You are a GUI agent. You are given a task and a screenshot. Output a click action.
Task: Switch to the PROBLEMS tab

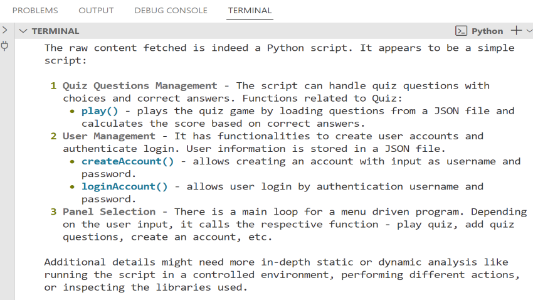tap(35, 11)
